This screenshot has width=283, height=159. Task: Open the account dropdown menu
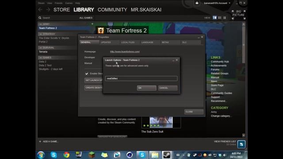click(x=217, y=3)
